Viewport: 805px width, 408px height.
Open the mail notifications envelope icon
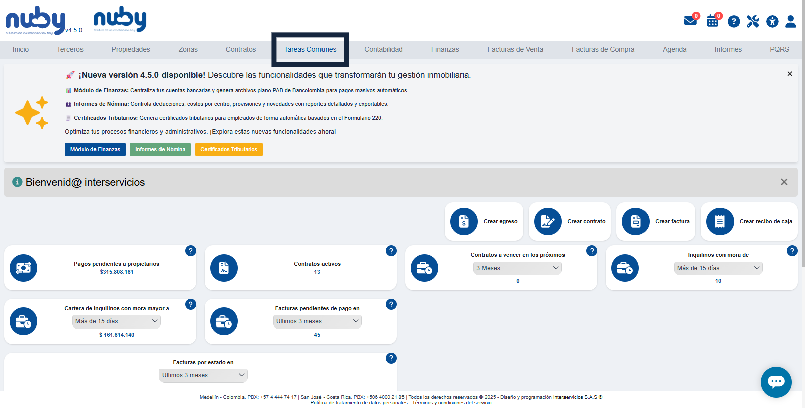[690, 21]
